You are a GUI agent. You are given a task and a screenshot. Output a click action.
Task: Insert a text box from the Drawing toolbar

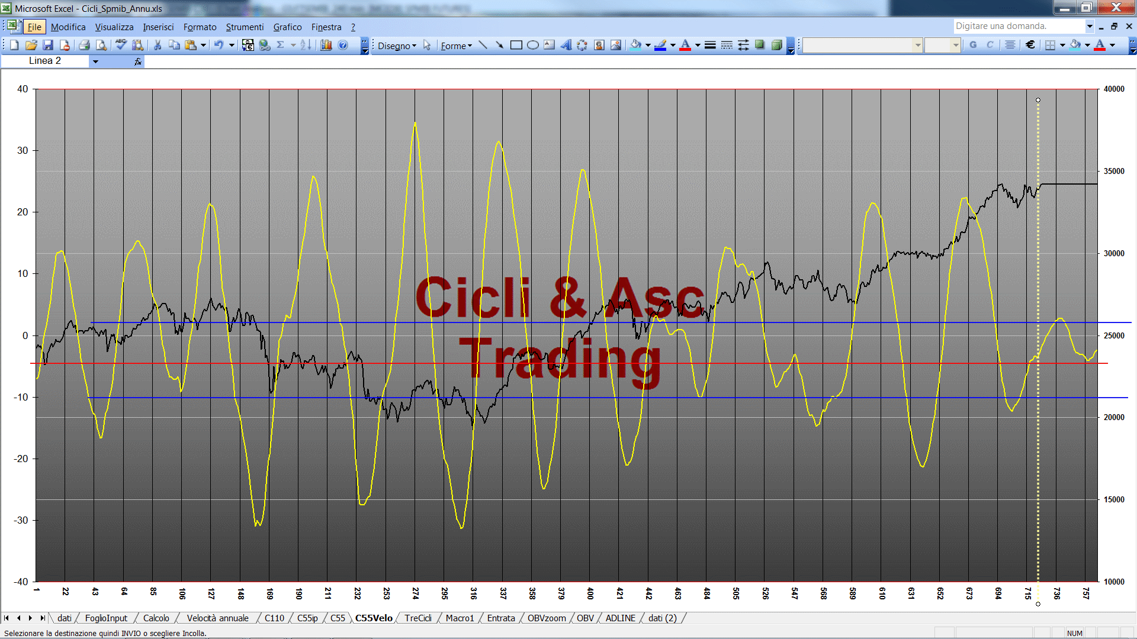click(550, 45)
